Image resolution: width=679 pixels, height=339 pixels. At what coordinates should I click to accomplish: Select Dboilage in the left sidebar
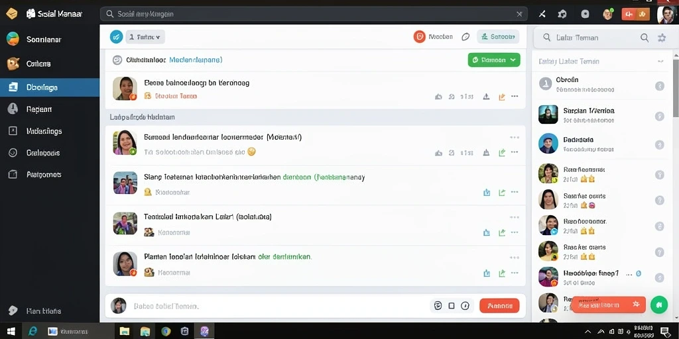coord(49,87)
